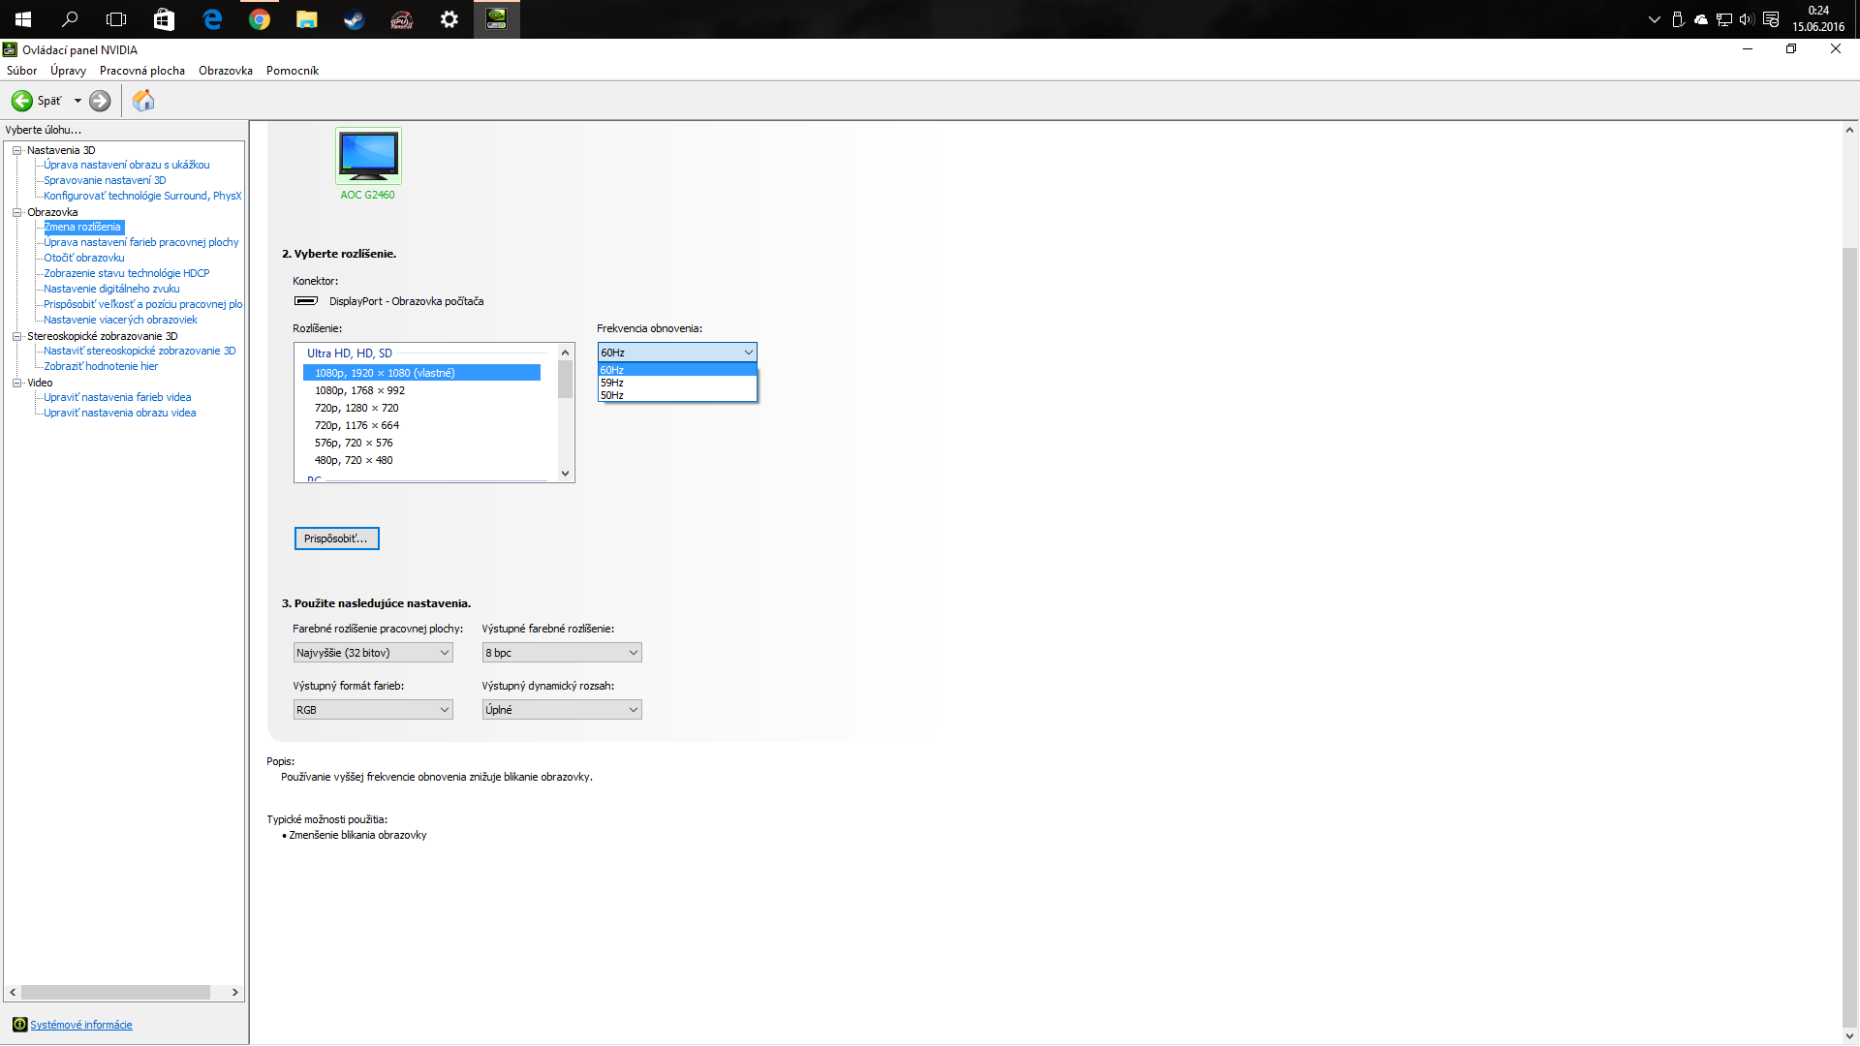The image size is (1860, 1046).
Task: Open the Pracovná plocha menu
Action: click(x=142, y=71)
